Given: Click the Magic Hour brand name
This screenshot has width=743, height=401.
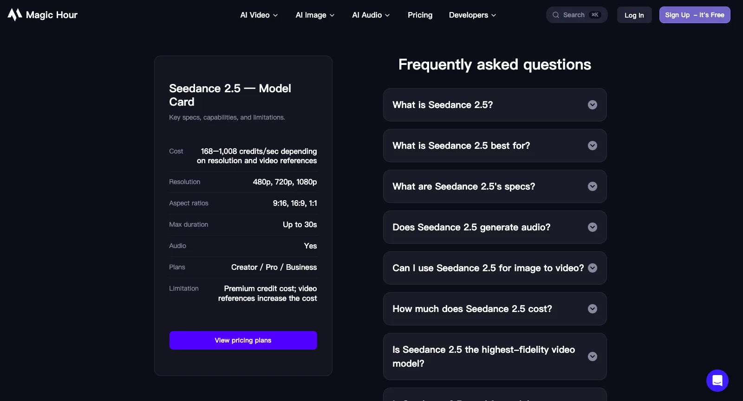Looking at the screenshot, I should point(52,15).
